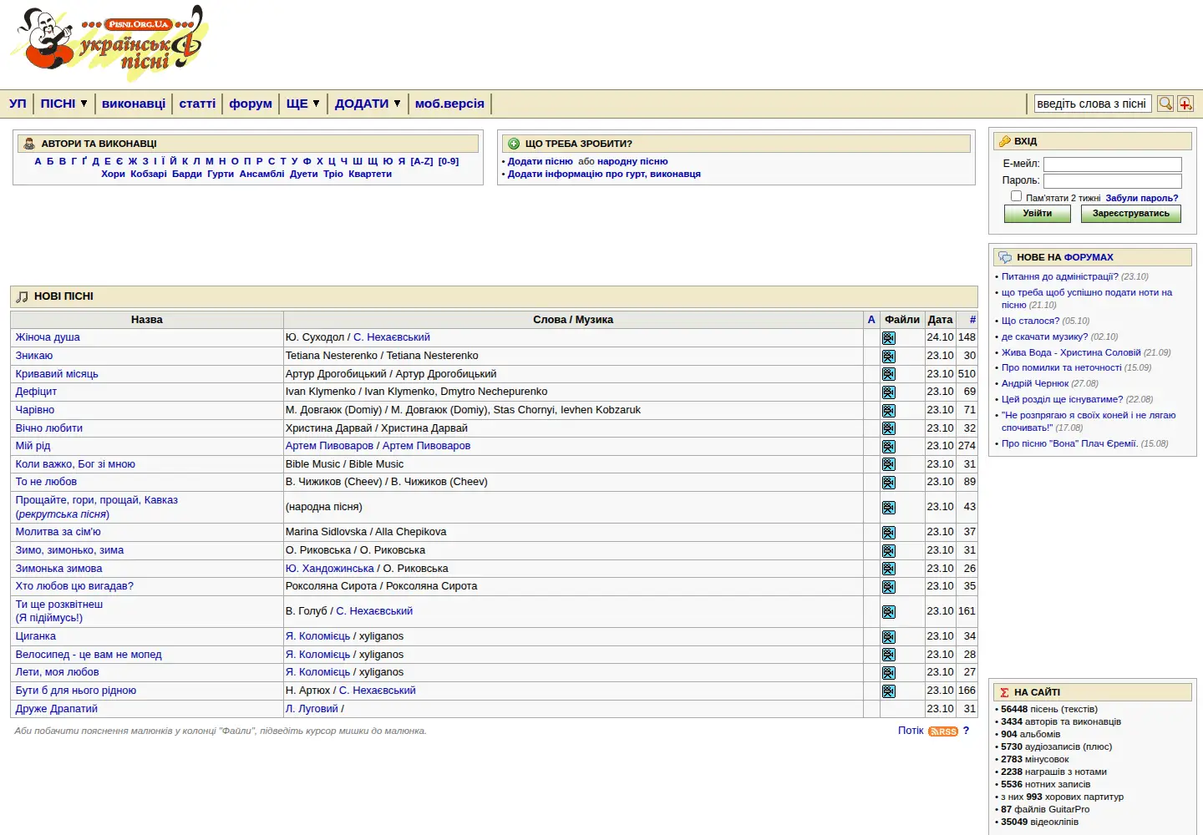This screenshot has height=835, width=1203.
Task: Focus the Е-мейл input field
Action: (1113, 164)
